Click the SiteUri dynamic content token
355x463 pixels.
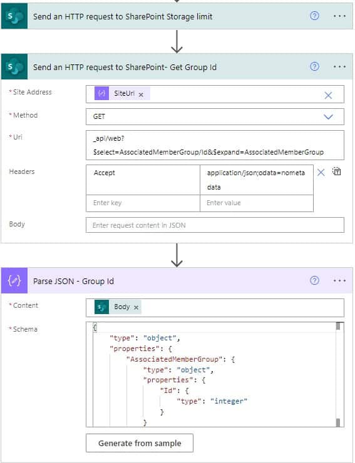tap(122, 94)
